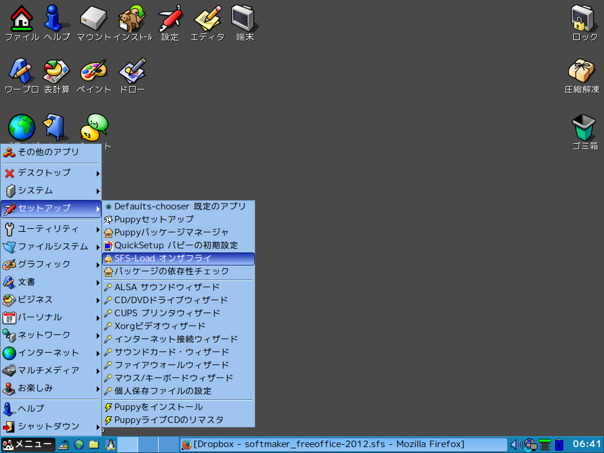Expand the 文書 submenu
This screenshot has width=604, height=453.
(51, 283)
